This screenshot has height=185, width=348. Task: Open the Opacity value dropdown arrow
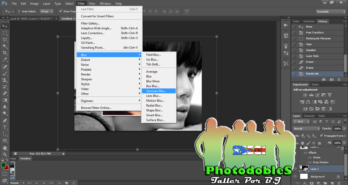[344, 128]
